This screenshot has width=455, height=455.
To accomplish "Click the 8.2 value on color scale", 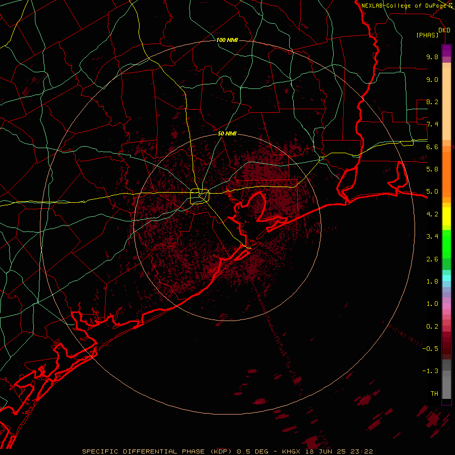I will tap(432, 102).
